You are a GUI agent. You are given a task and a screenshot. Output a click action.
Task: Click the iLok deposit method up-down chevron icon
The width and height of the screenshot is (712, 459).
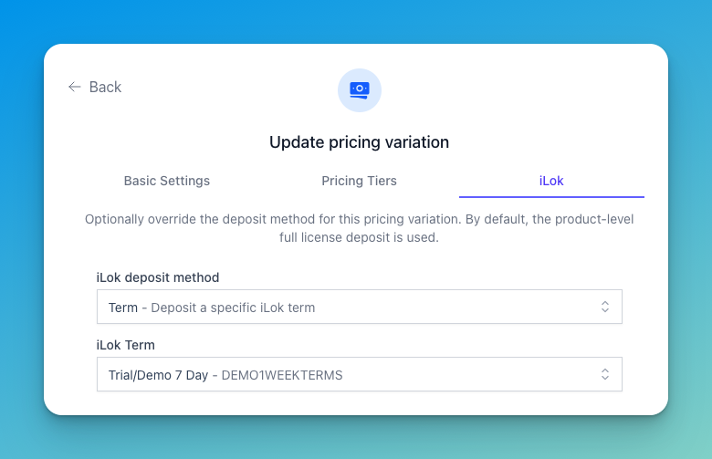[605, 307]
